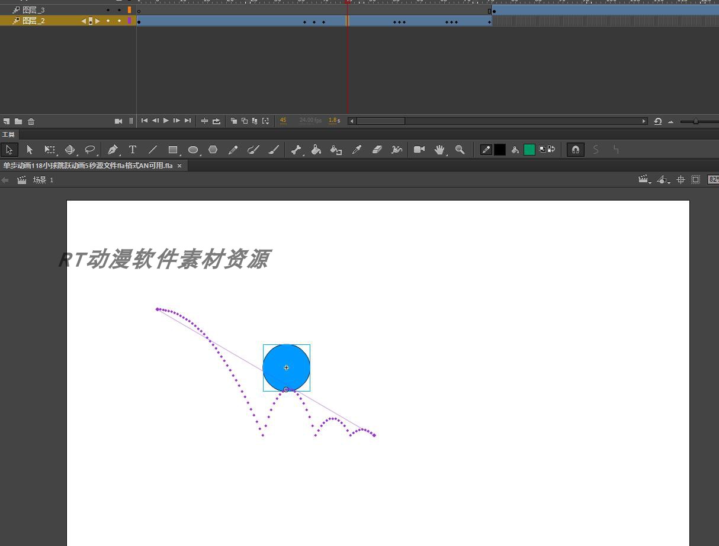
Task: Select the Lasso tool
Action: [x=90, y=150]
